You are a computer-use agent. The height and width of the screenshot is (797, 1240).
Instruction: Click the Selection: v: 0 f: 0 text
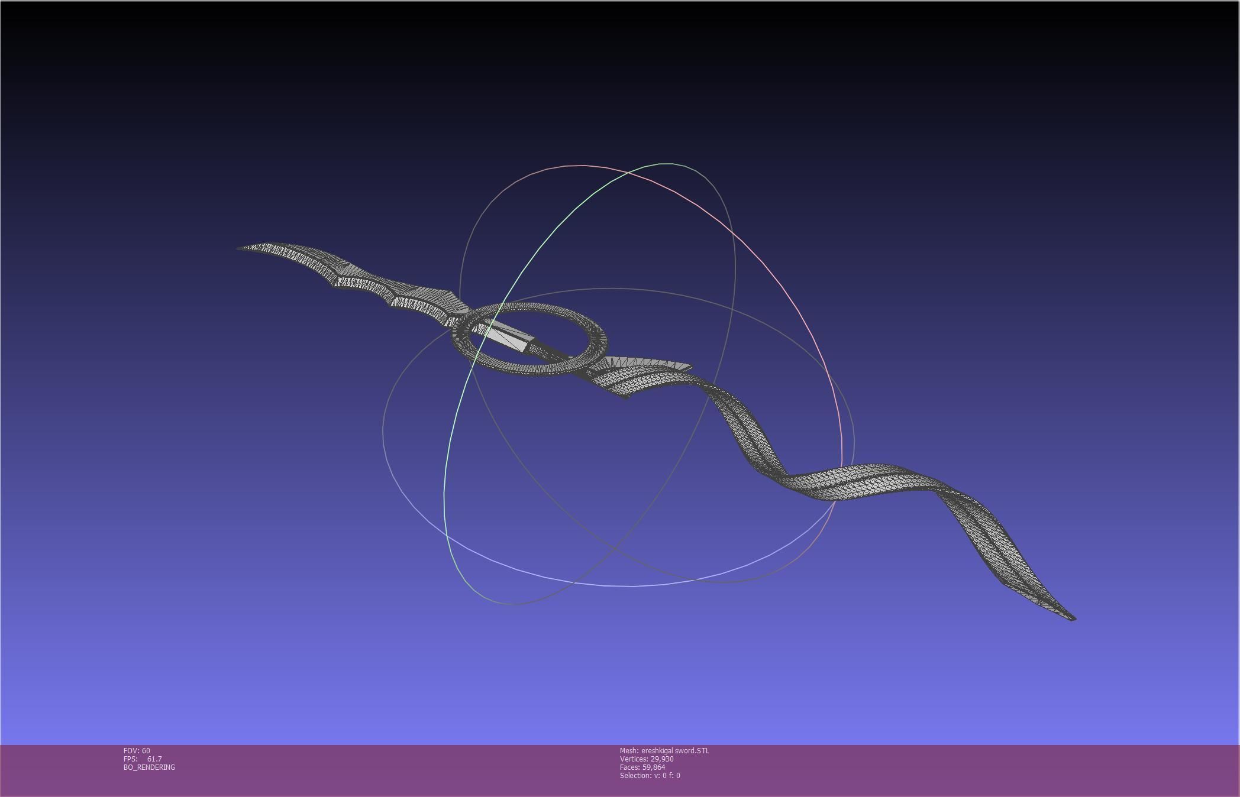[650, 776]
